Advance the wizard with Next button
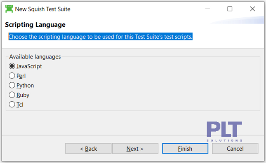266x163 pixels. click(x=135, y=149)
